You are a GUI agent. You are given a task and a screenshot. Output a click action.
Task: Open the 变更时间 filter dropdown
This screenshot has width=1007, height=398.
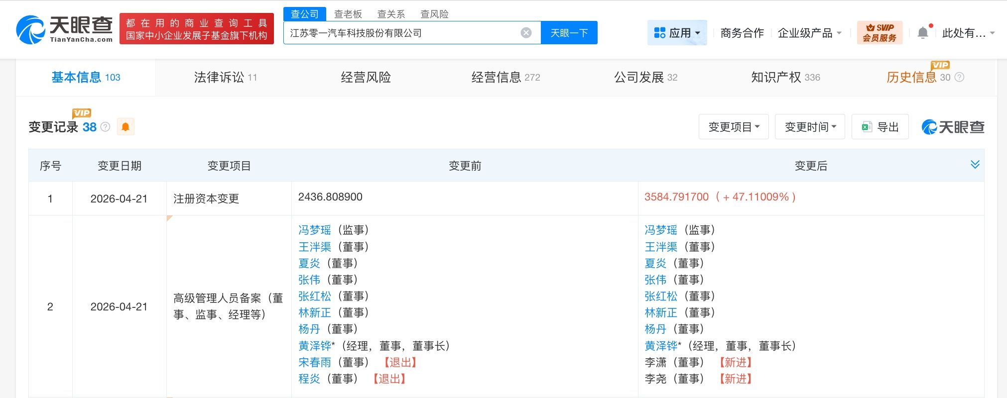(810, 127)
